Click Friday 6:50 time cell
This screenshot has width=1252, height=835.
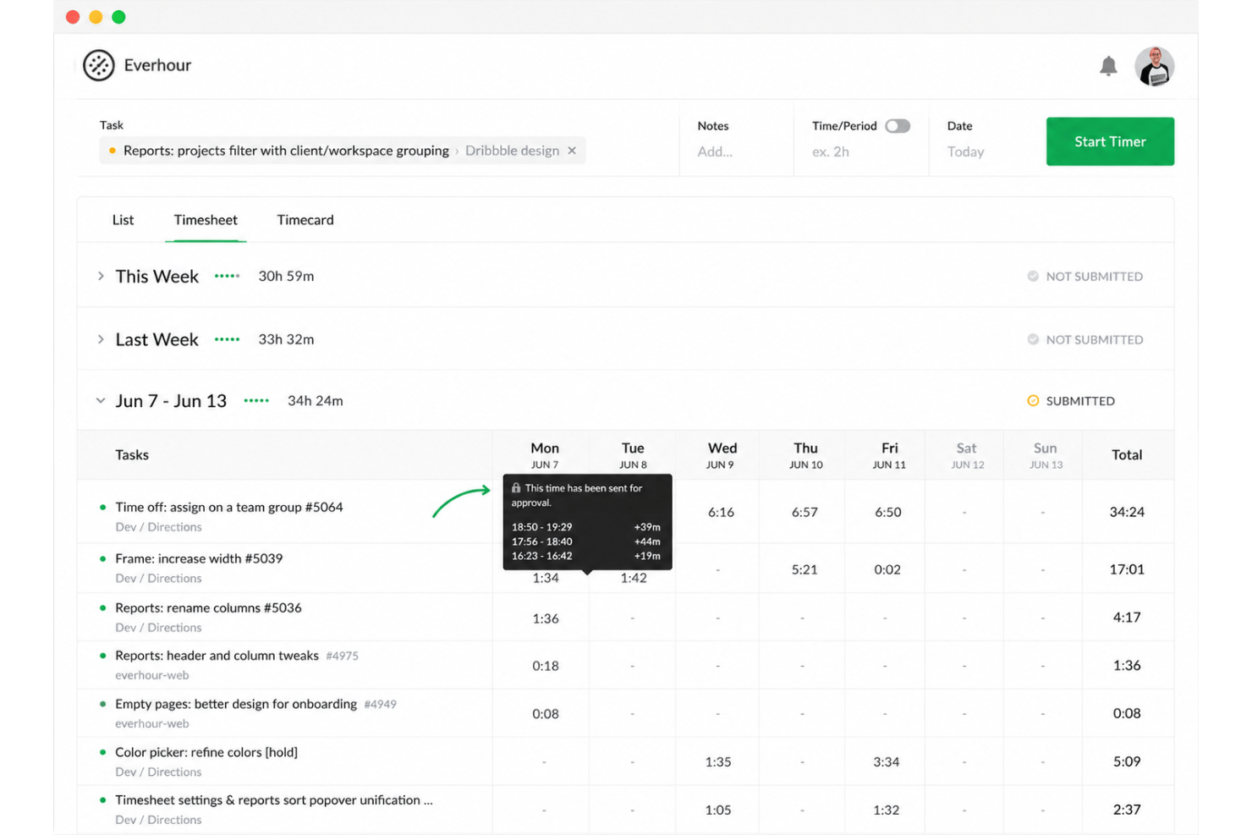pos(887,513)
